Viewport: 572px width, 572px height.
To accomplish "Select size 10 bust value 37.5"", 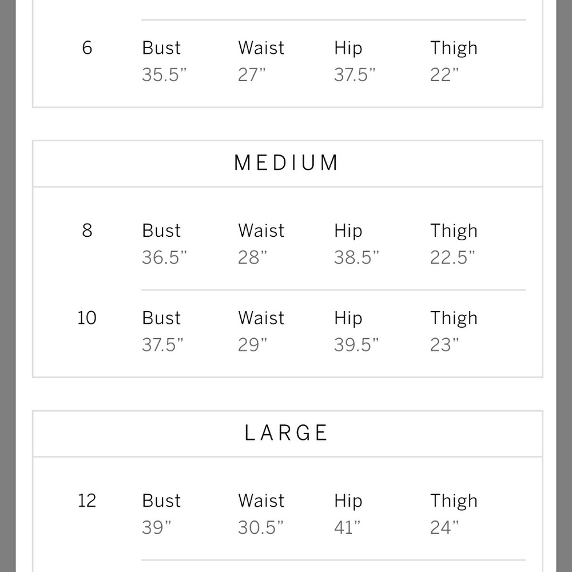I will pos(162,345).
